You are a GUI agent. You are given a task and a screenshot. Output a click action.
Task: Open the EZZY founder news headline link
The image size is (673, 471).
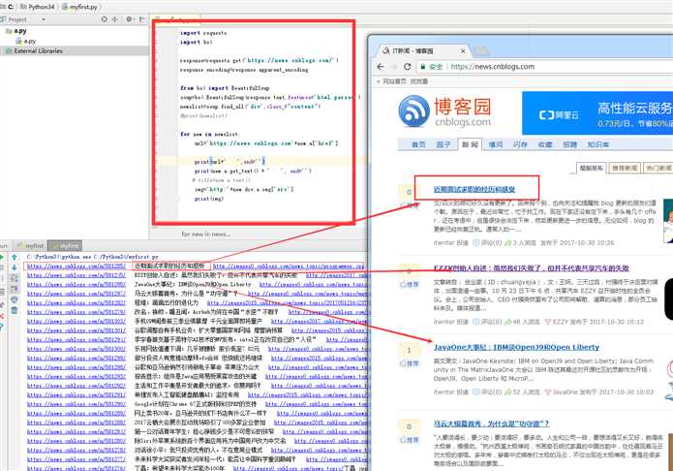coord(531,268)
